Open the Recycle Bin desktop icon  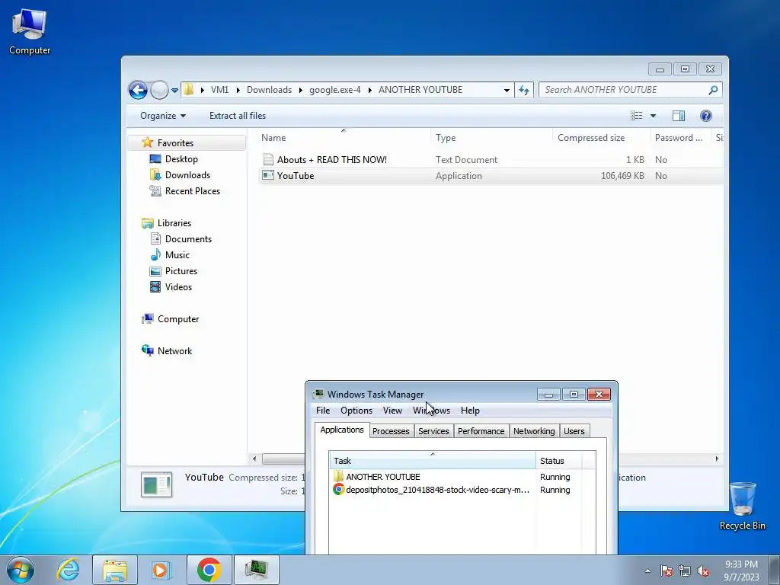(742, 506)
